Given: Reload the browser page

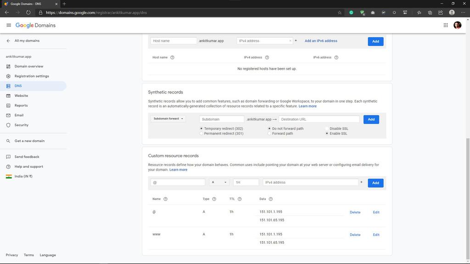Looking at the screenshot, I should point(28,12).
